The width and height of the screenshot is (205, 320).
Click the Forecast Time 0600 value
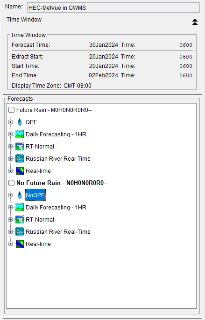tap(186, 45)
